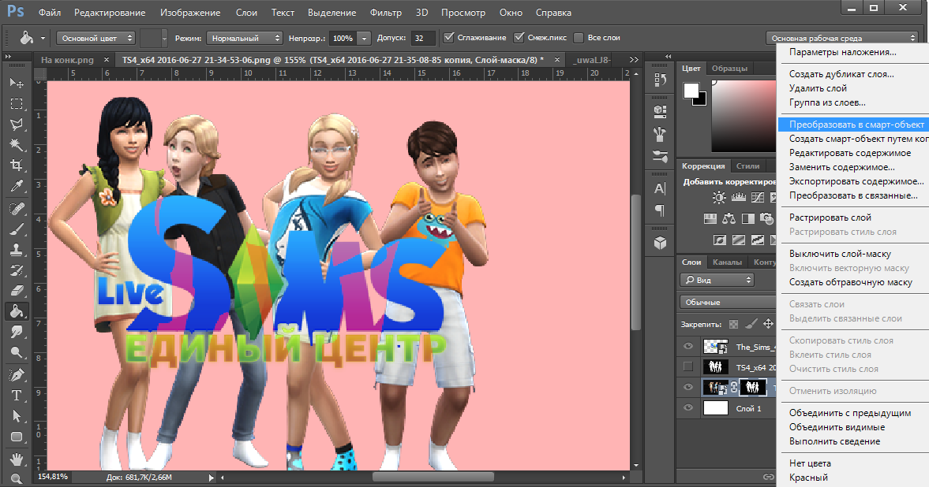Select the History Brush tool

tap(17, 270)
